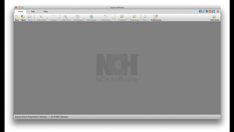Click the green zoom window button
Image resolution: width=234 pixels, height=132 pixels.
(x=22, y=7)
